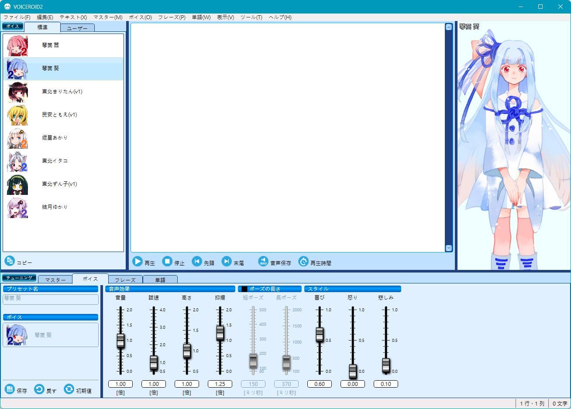The image size is (571, 409).
Task: Click the 初期値 reset-to-default icon
Action: pos(68,390)
